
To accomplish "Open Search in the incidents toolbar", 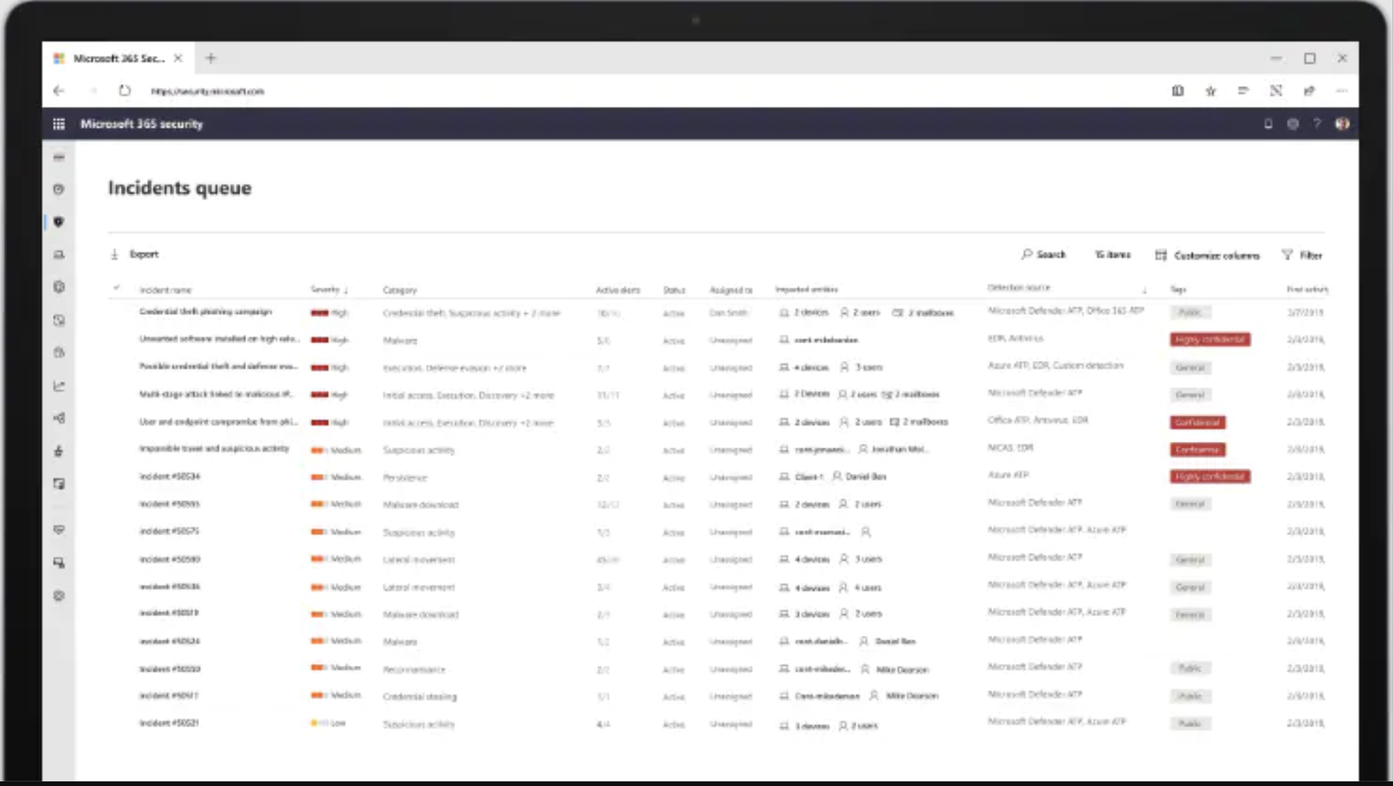I will tap(1044, 254).
